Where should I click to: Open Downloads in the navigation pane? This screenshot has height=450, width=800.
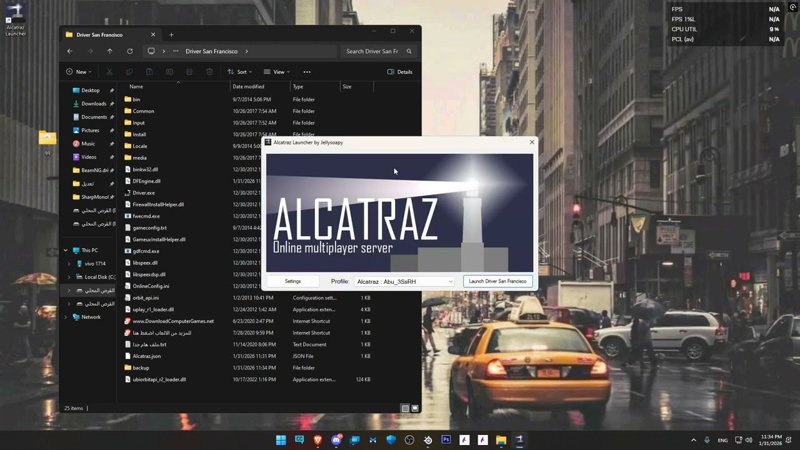pos(93,104)
